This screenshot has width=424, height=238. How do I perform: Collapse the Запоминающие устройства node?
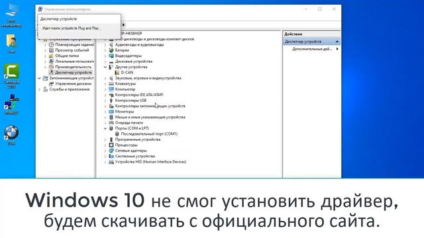pyautogui.click(x=40, y=78)
